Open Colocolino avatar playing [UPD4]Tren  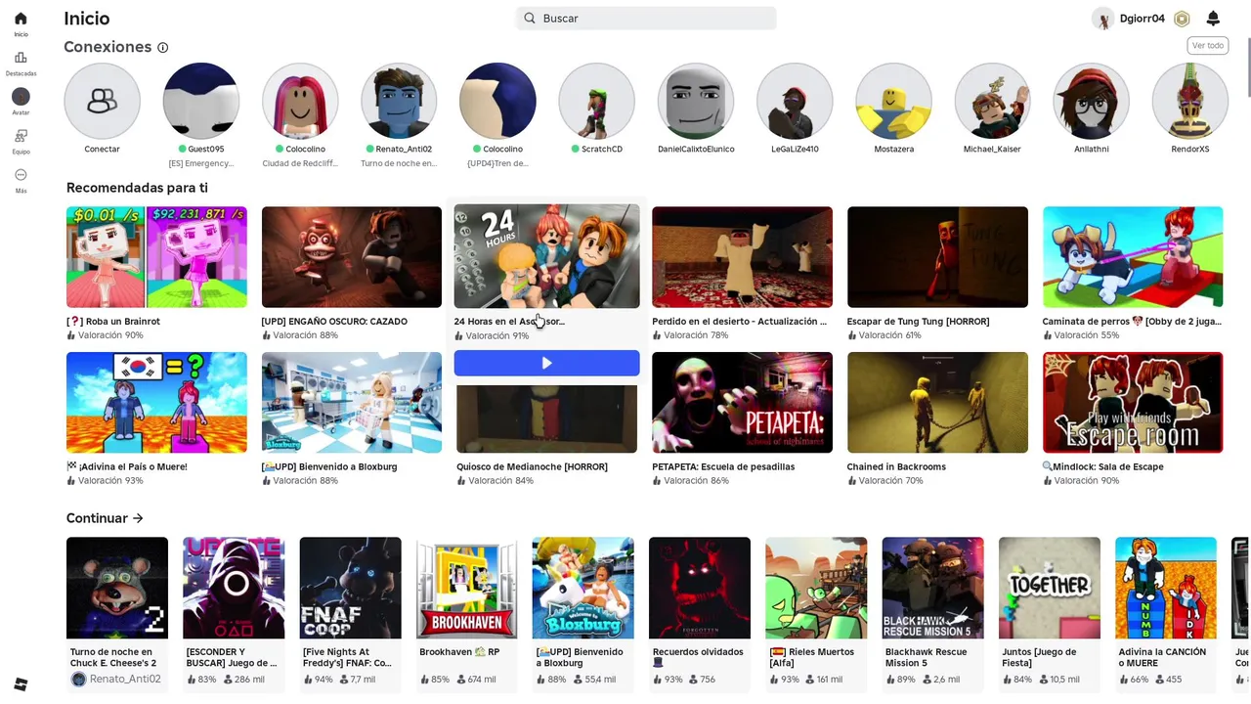497,101
